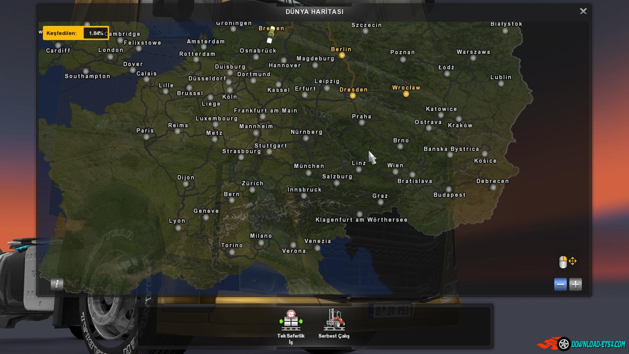Click the Warszawa city dot

coord(473,58)
